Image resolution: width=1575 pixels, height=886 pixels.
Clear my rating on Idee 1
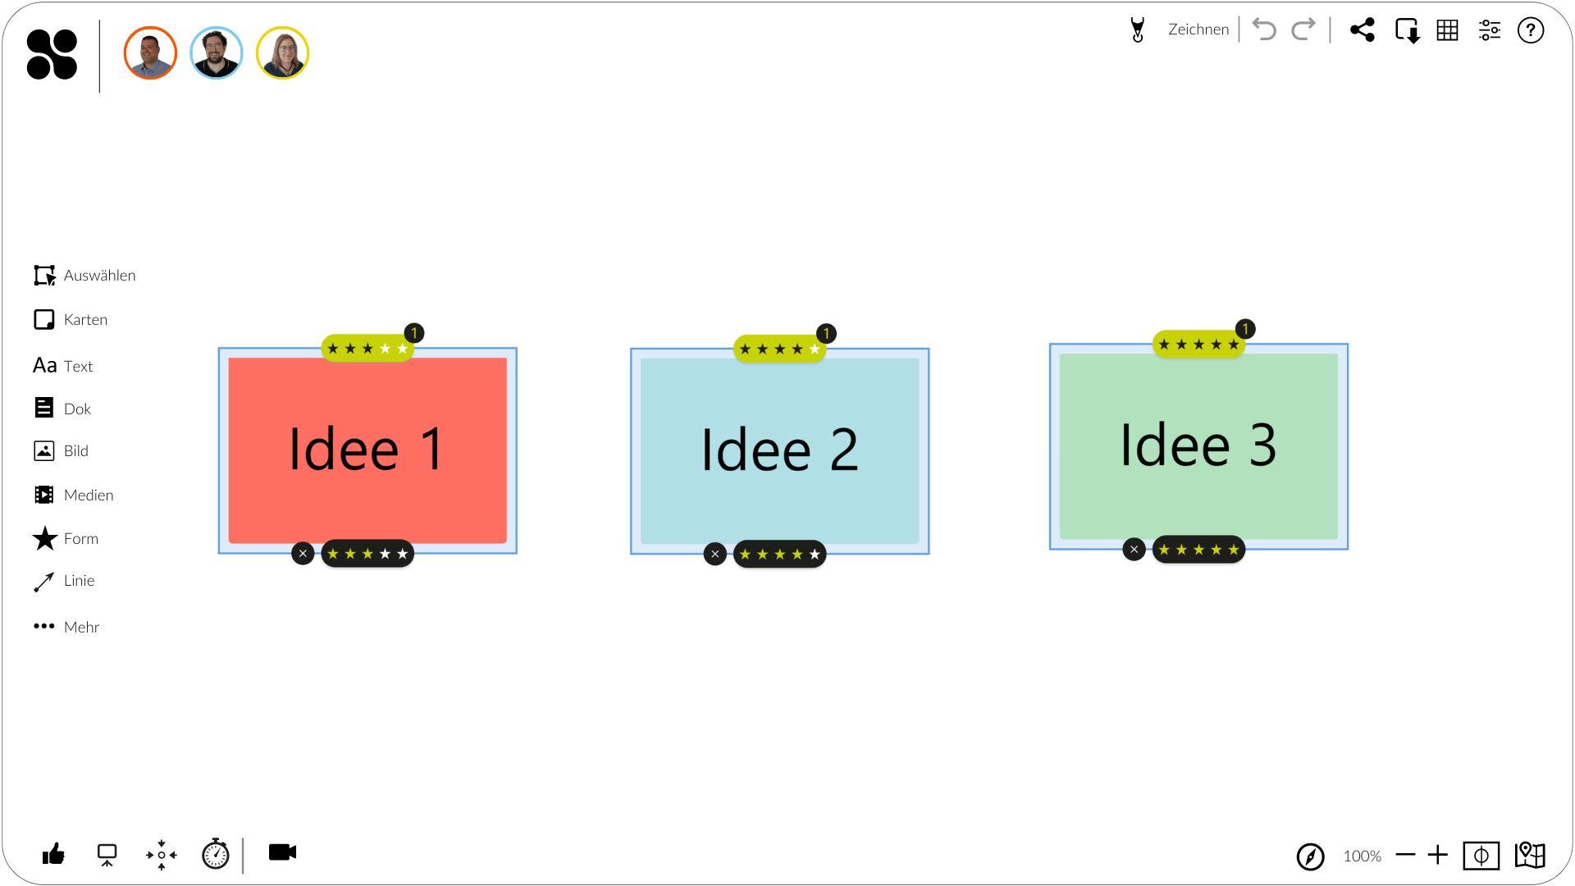click(303, 554)
